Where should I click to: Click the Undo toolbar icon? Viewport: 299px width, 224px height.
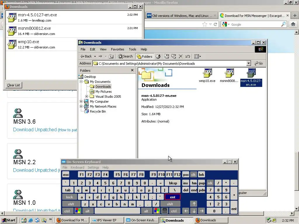188,56
